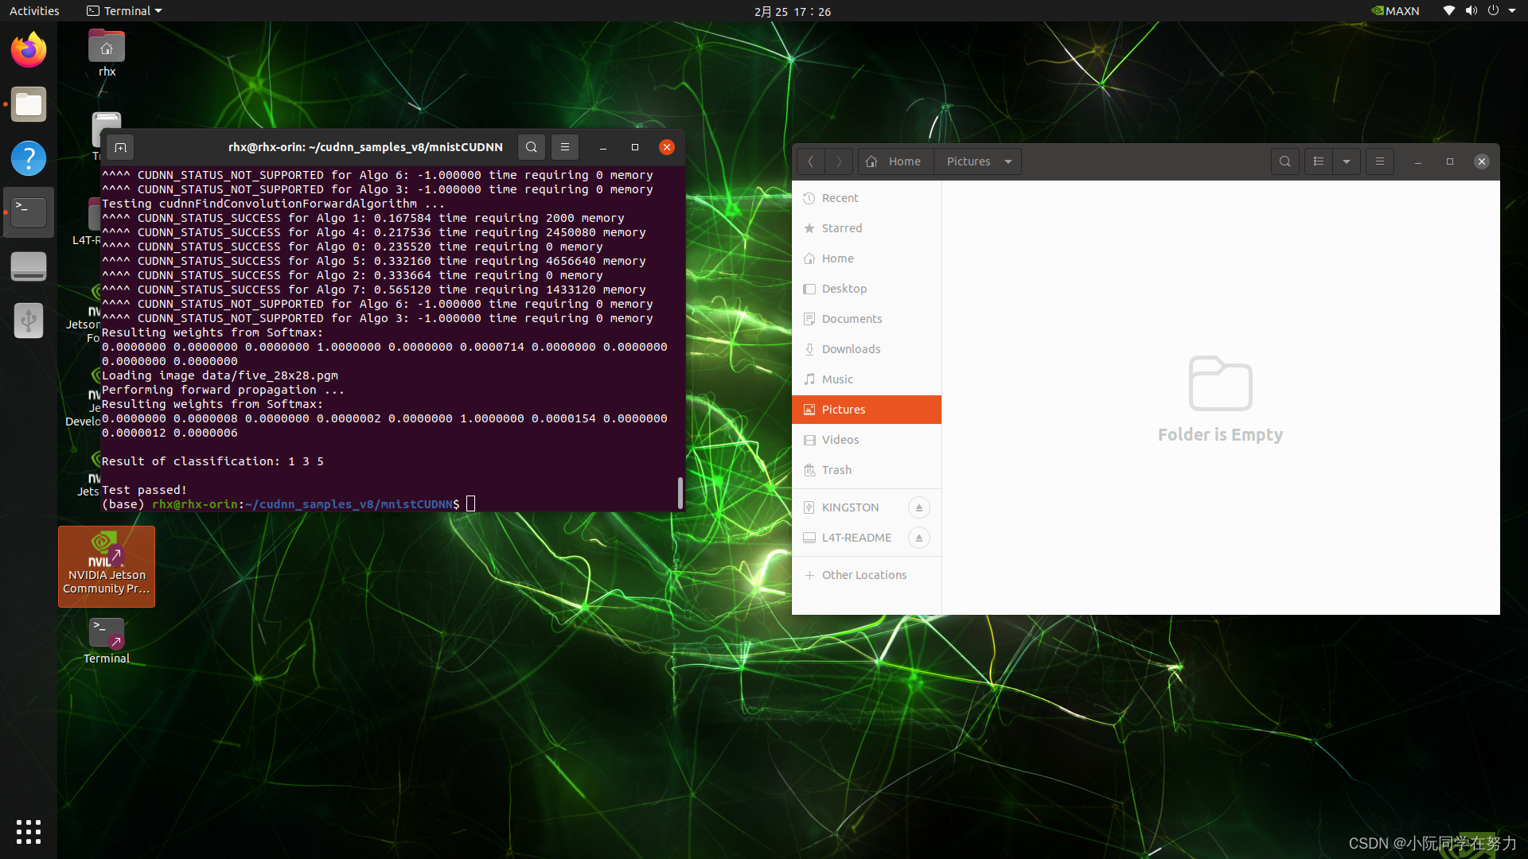Click 'Result of classification: 1 3 5' line
Viewport: 1528px width, 859px height.
point(212,461)
